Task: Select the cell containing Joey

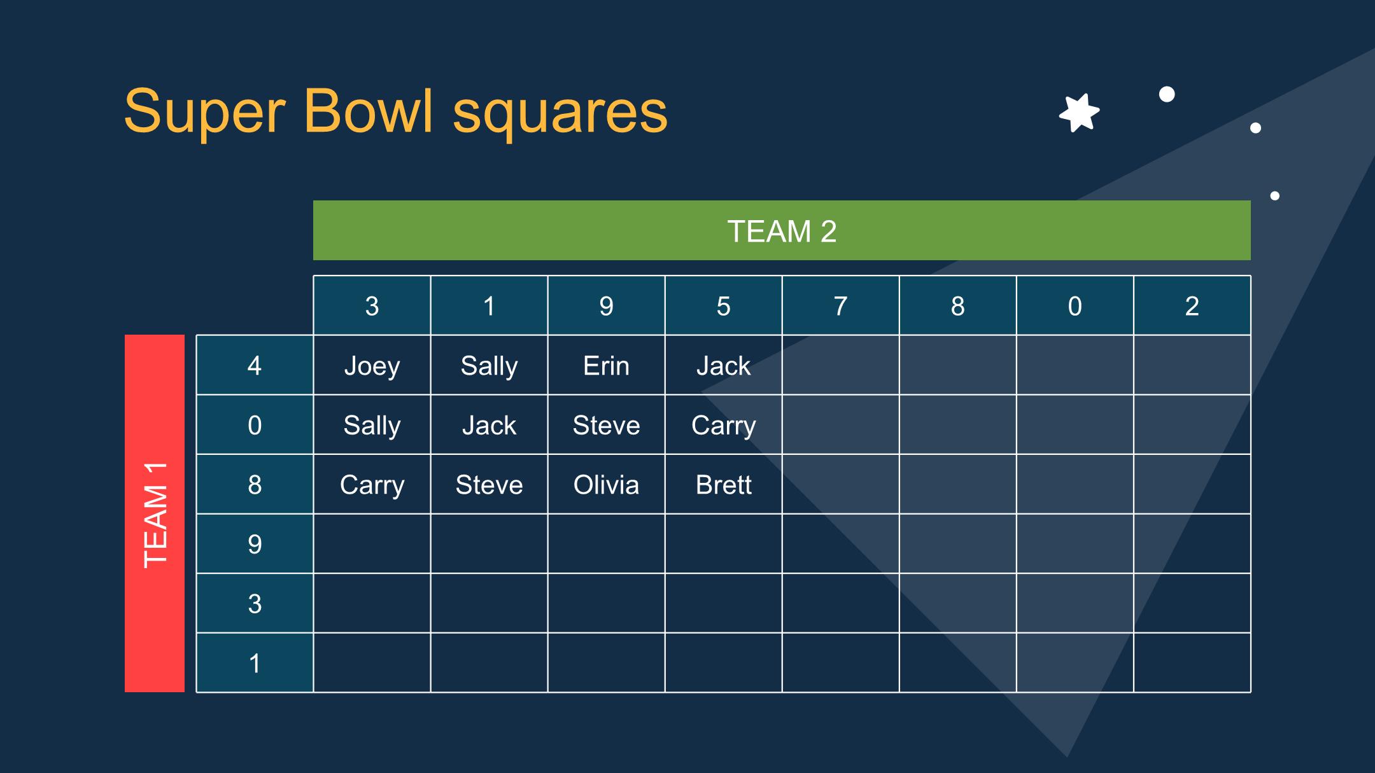Action: (x=372, y=365)
